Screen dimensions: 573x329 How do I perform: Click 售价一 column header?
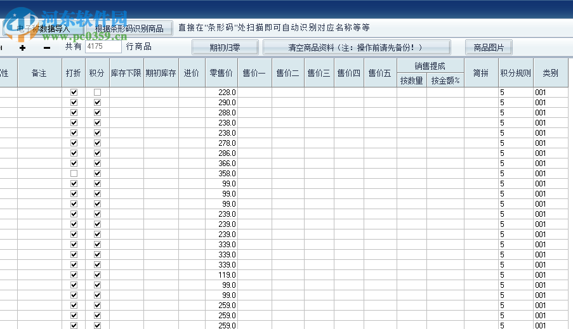(x=254, y=73)
